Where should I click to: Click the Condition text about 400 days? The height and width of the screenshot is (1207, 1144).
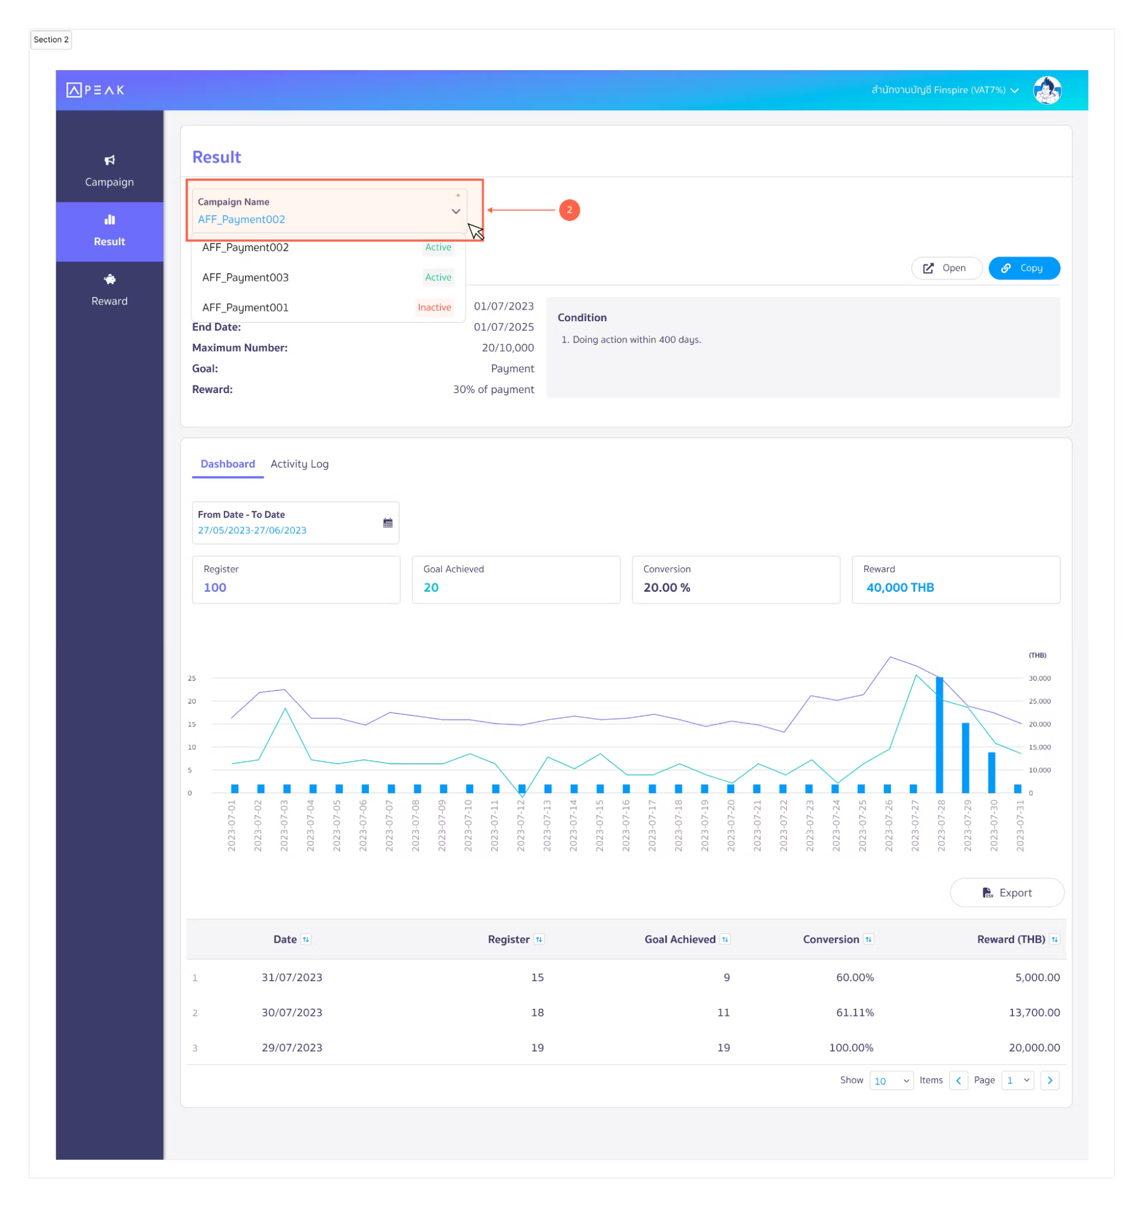pos(631,340)
